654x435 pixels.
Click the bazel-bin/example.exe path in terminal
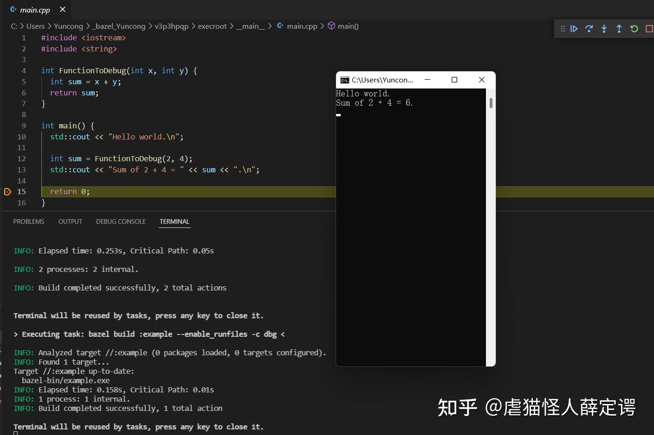(66, 380)
